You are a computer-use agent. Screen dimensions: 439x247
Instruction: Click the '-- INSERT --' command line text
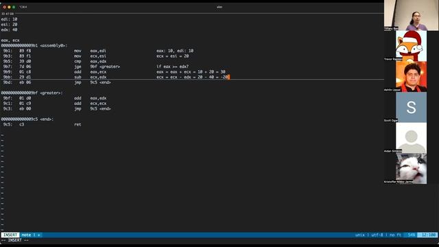pyautogui.click(x=15, y=240)
